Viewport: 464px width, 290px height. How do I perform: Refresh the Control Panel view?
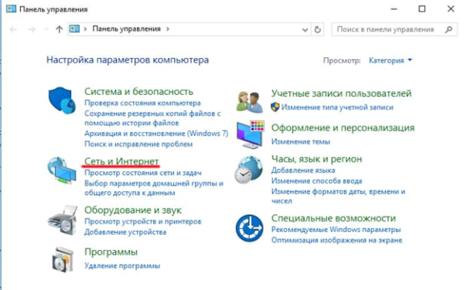[x=318, y=29]
